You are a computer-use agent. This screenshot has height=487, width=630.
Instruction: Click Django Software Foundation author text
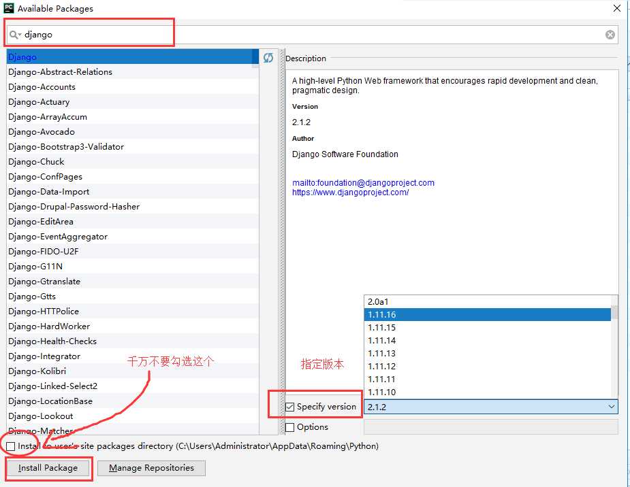point(345,154)
